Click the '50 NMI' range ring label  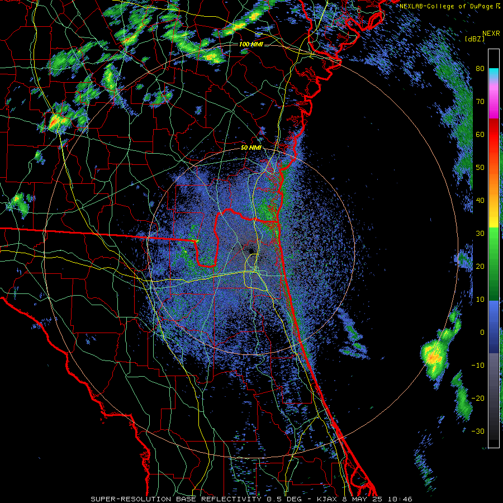(x=251, y=148)
